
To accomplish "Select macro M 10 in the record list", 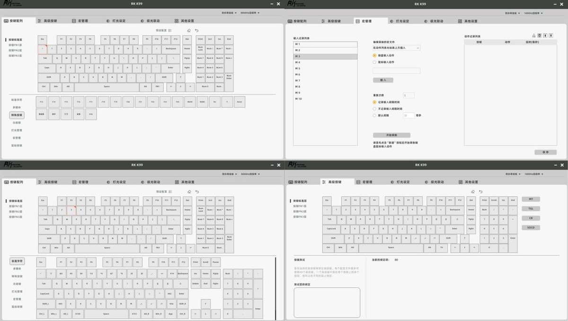I will pyautogui.click(x=325, y=99).
